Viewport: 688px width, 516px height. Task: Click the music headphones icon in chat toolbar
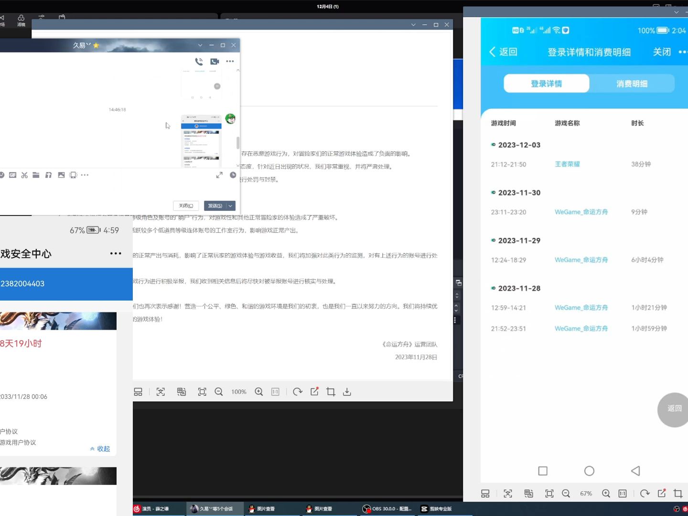point(48,175)
